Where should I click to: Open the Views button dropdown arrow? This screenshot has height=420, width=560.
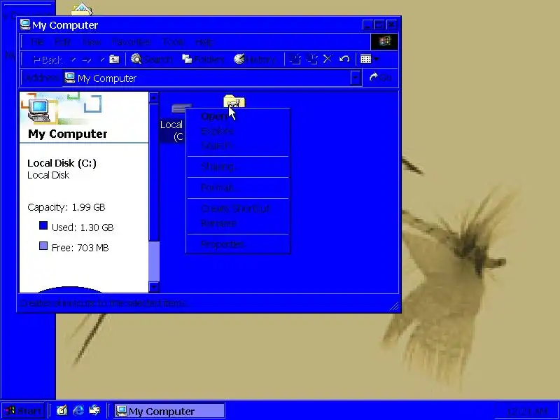pos(376,59)
